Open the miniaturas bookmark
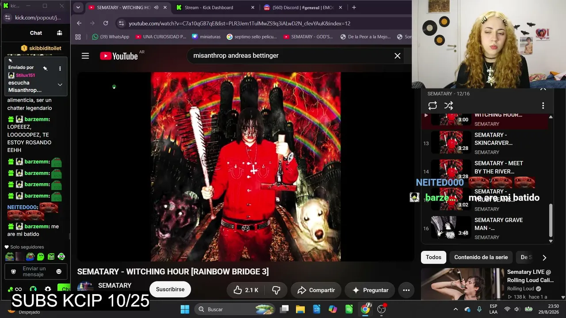 click(x=206, y=37)
